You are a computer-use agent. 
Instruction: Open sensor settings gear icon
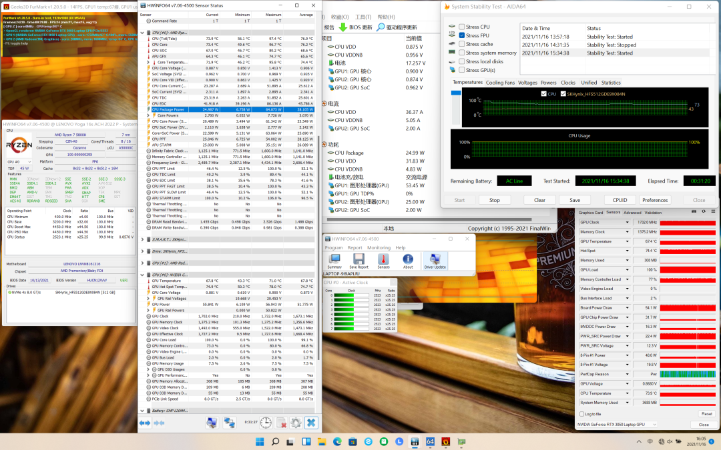296,423
